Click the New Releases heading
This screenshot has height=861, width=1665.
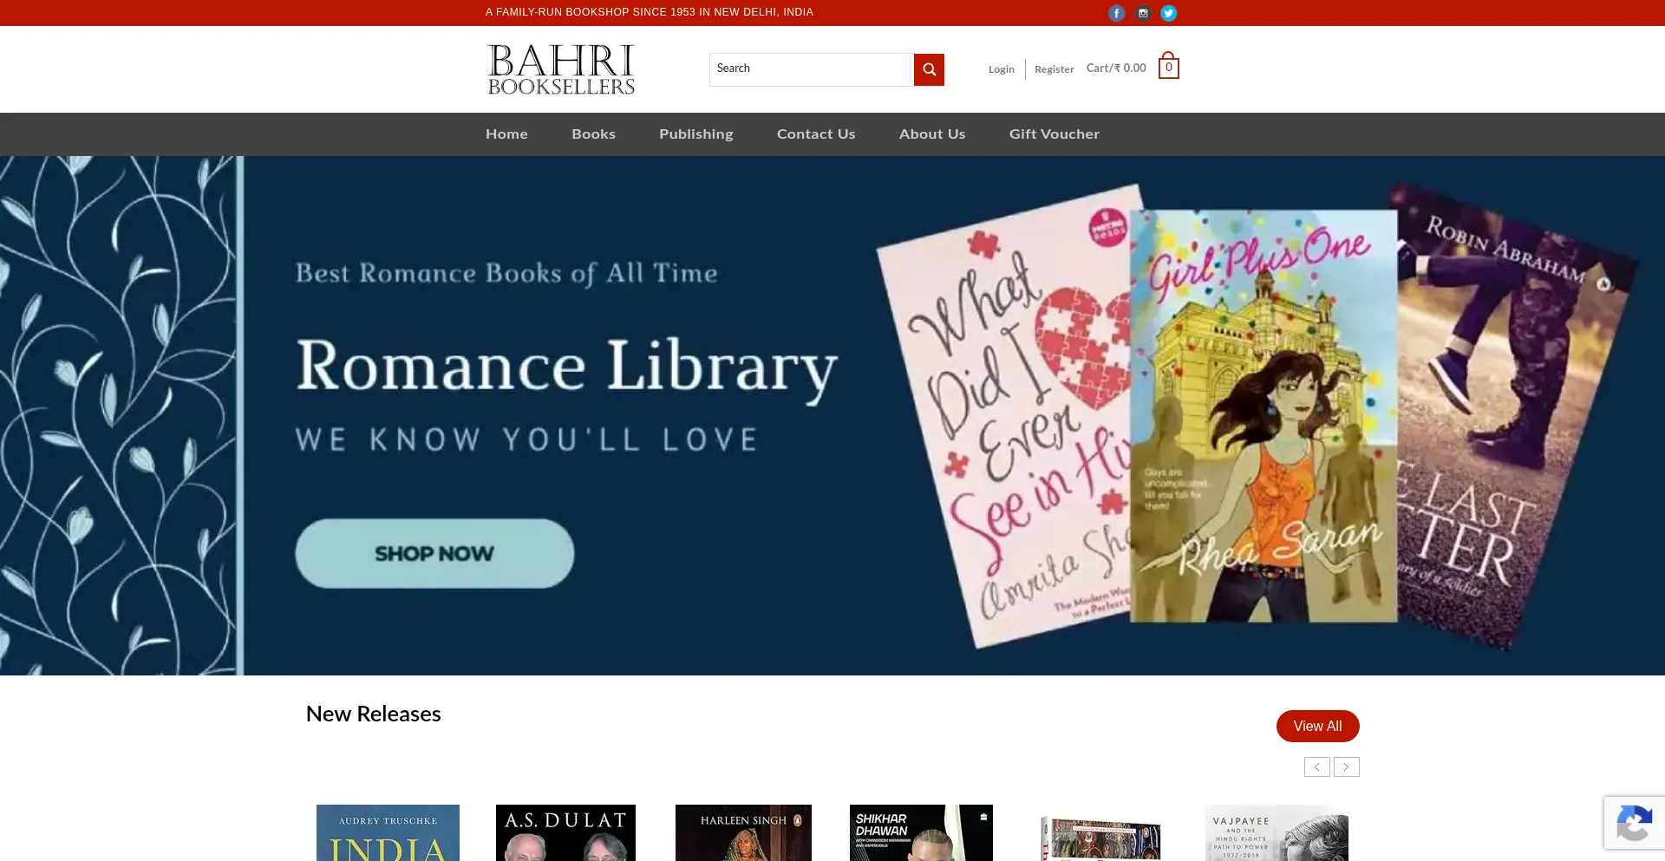click(373, 714)
